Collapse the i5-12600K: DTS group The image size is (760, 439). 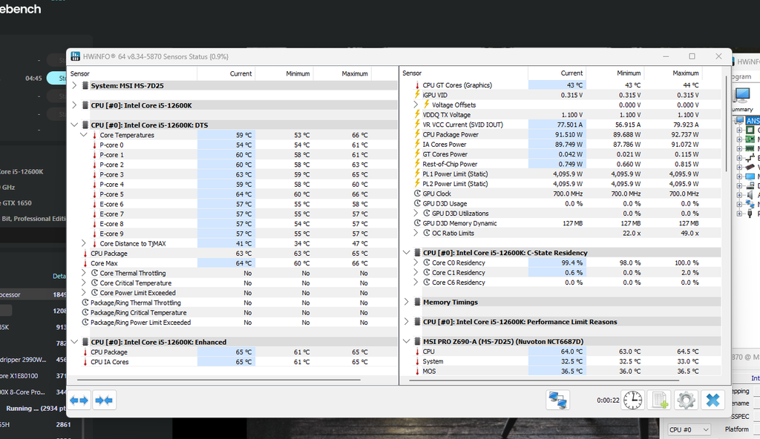point(74,125)
